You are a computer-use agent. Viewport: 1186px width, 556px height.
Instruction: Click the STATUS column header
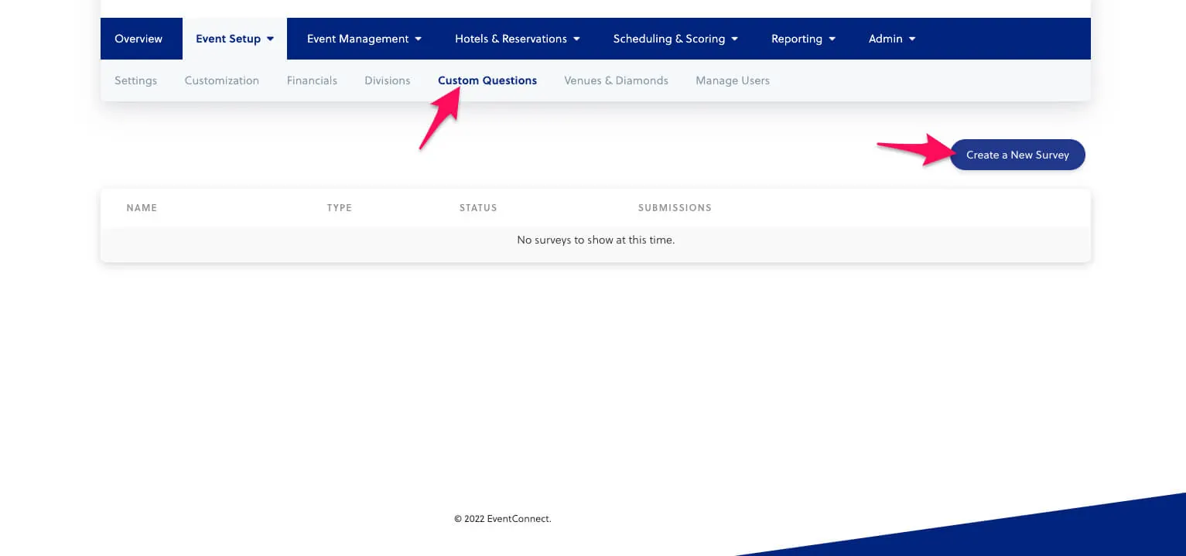click(x=478, y=208)
